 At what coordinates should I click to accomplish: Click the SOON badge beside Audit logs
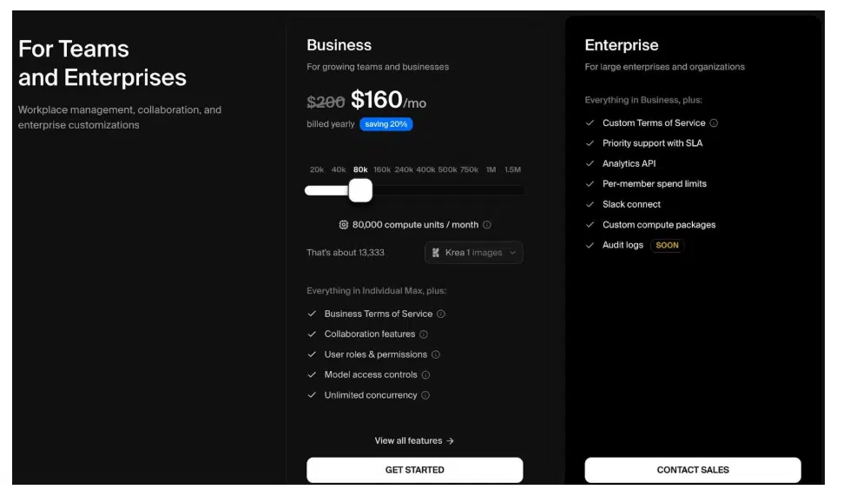pyautogui.click(x=667, y=246)
